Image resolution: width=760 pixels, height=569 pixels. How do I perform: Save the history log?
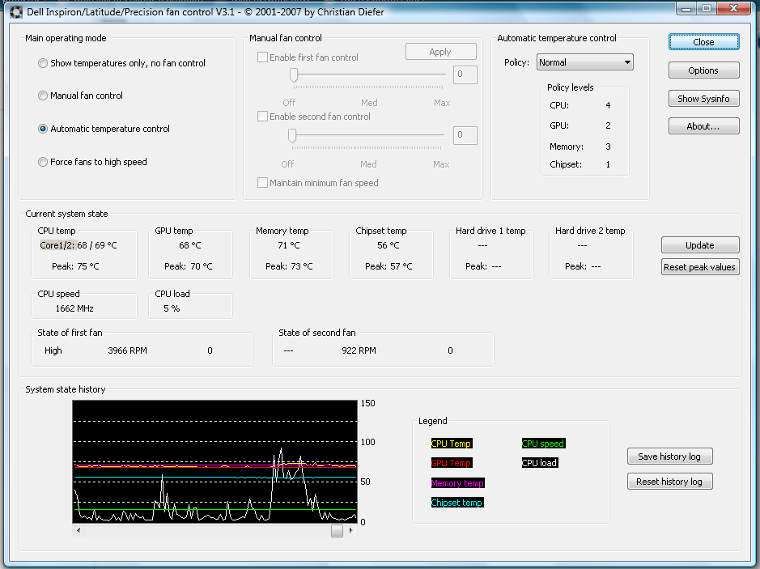pyautogui.click(x=669, y=456)
